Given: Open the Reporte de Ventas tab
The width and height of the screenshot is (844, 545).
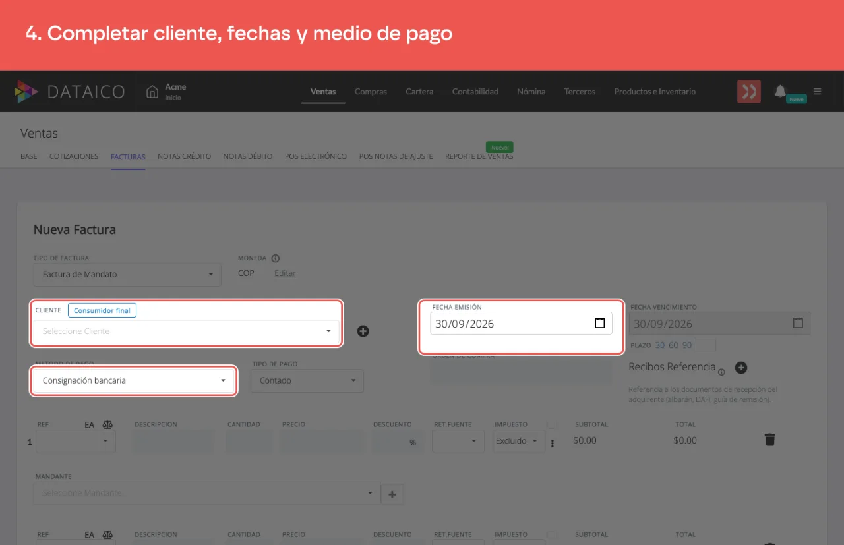Looking at the screenshot, I should 479,156.
